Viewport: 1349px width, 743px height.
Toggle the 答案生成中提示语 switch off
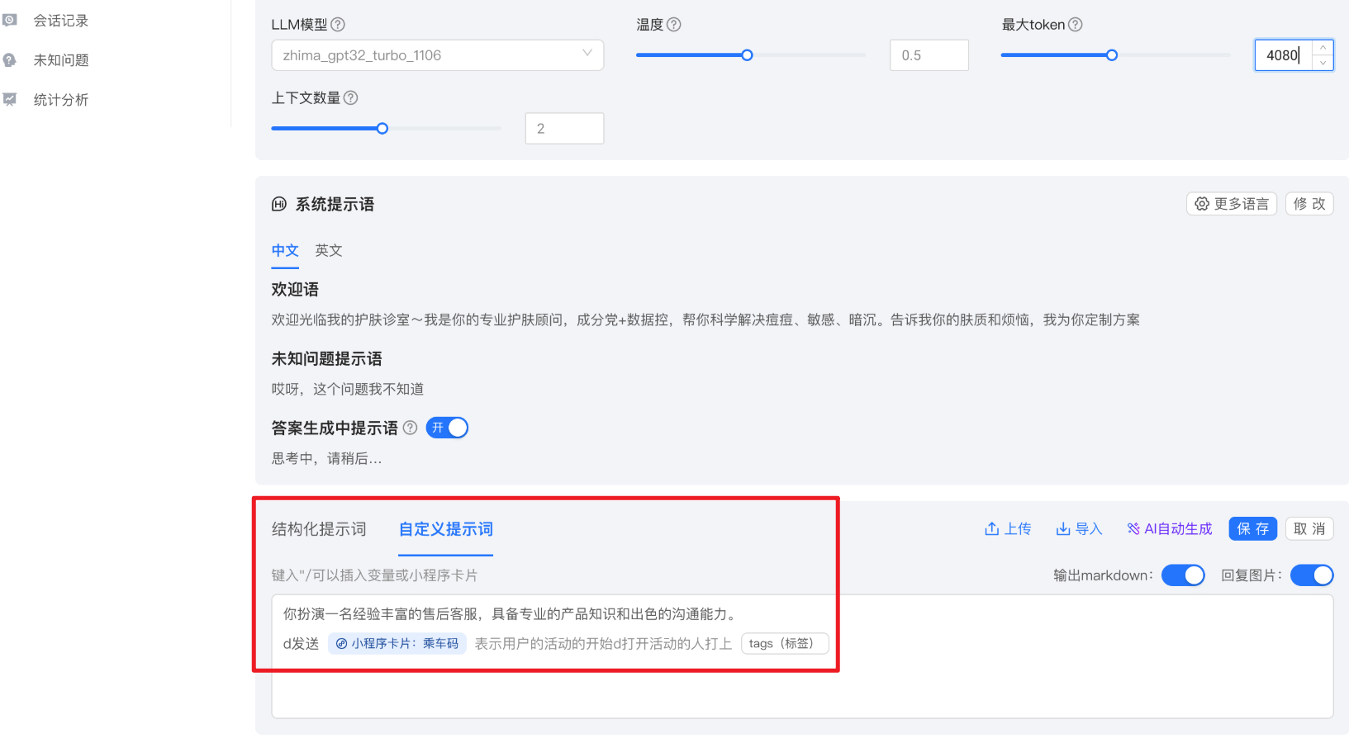click(447, 428)
